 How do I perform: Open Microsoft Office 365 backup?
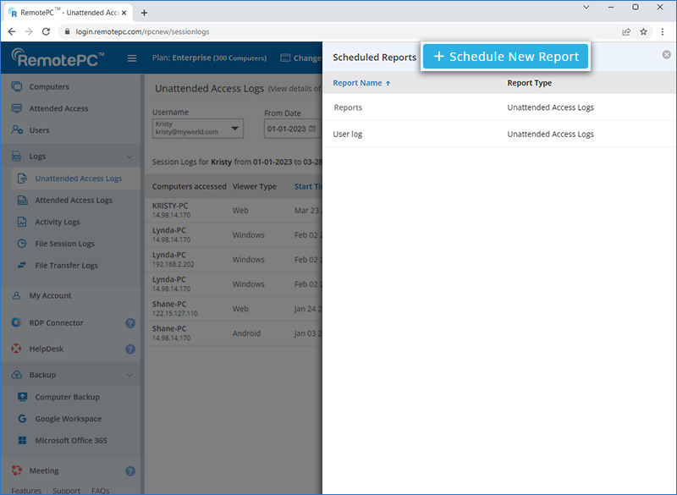(70, 441)
